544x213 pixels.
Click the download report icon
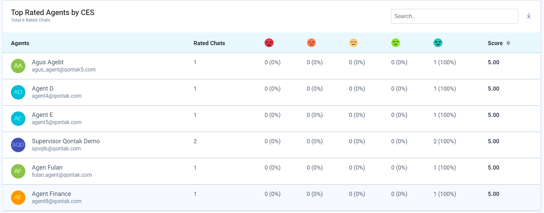529,16
